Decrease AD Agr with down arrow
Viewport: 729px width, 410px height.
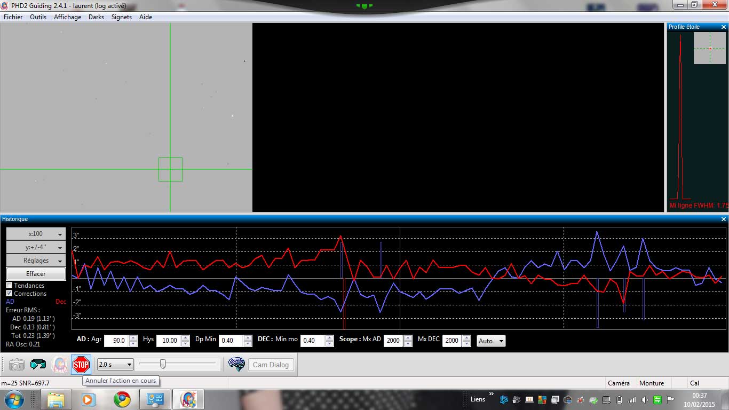[x=133, y=343]
